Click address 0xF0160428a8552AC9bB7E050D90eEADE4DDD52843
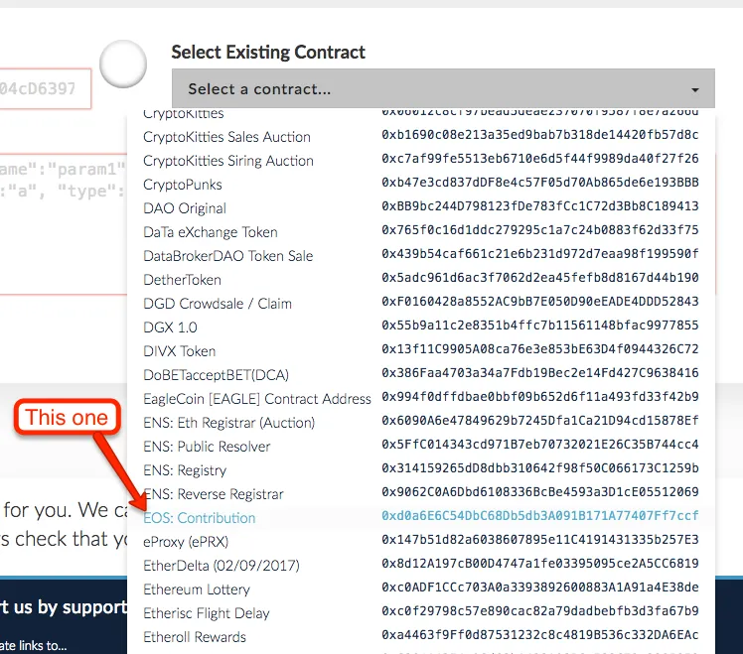This screenshot has height=654, width=743. [540, 301]
